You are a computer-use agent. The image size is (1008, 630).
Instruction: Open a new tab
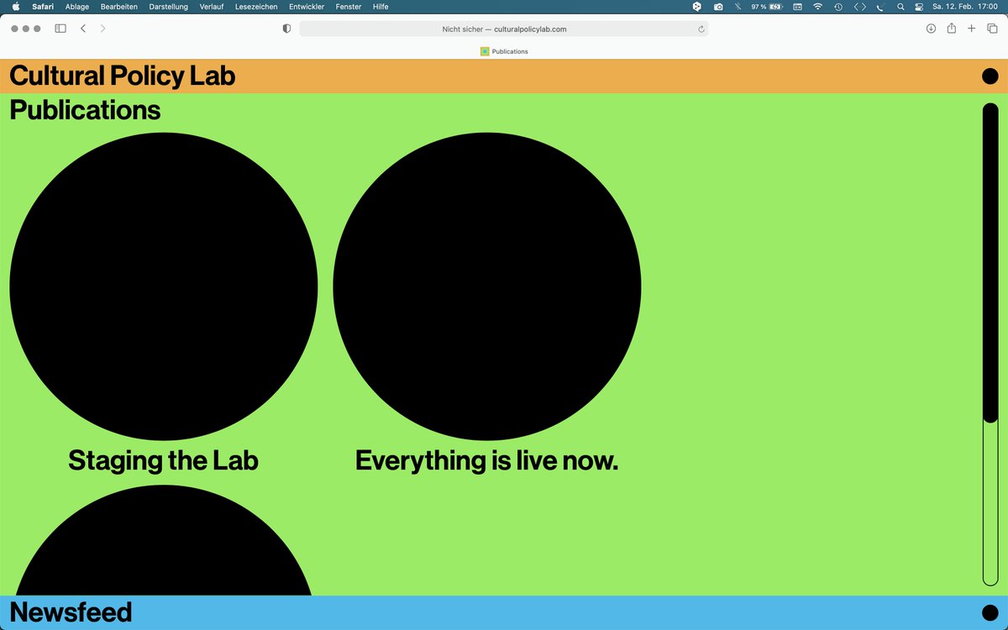pyautogui.click(x=971, y=29)
